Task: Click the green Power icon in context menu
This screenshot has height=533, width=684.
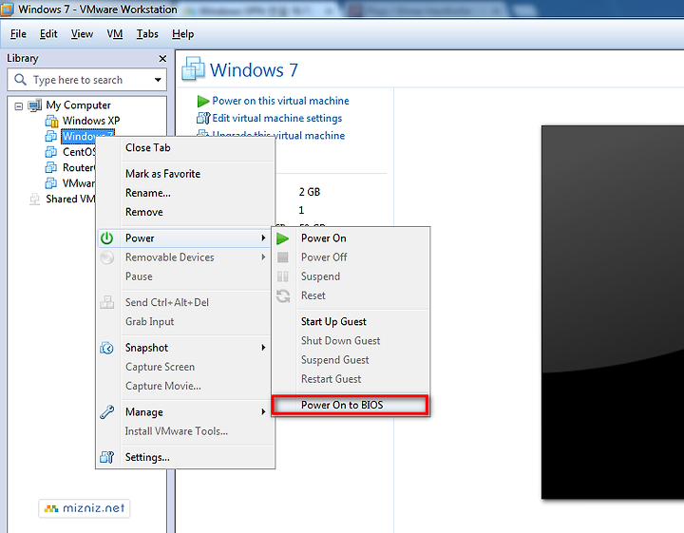Action: click(x=106, y=238)
